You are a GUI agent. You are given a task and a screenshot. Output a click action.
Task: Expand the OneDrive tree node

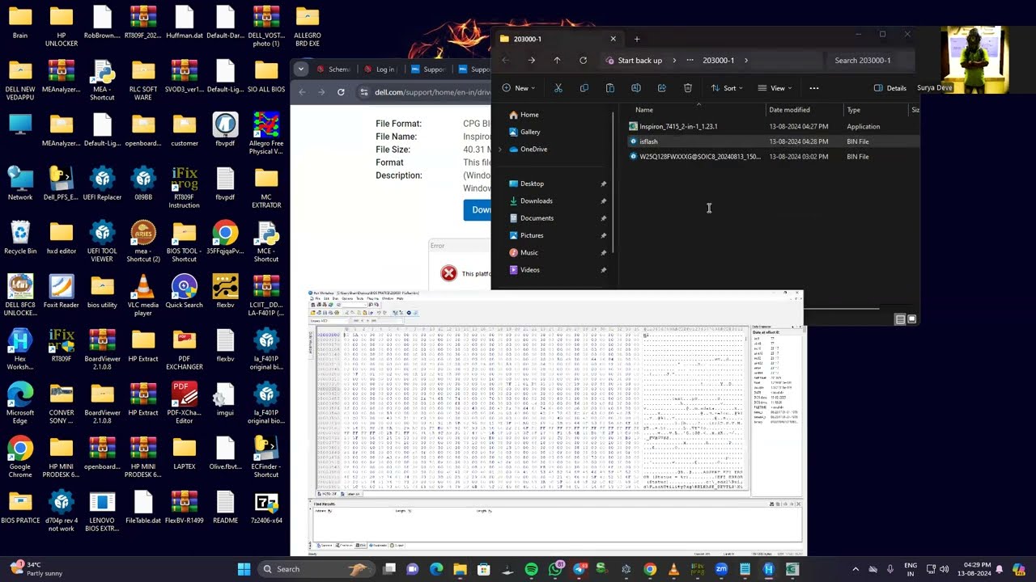coord(500,150)
